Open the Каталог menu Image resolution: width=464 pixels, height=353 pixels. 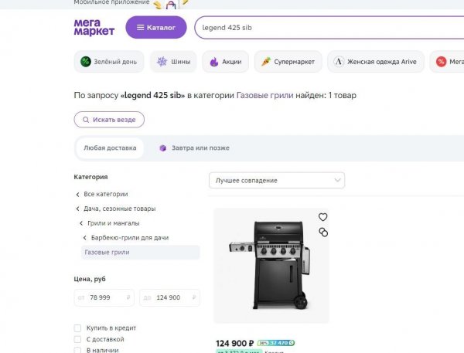click(x=155, y=28)
